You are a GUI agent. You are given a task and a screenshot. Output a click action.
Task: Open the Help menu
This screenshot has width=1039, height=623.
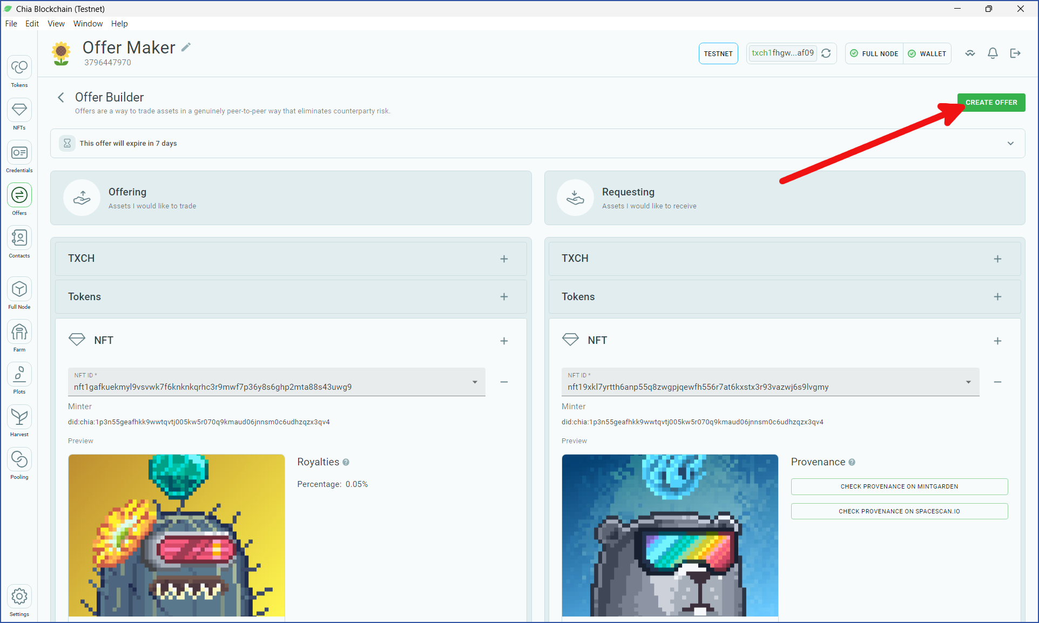click(119, 24)
